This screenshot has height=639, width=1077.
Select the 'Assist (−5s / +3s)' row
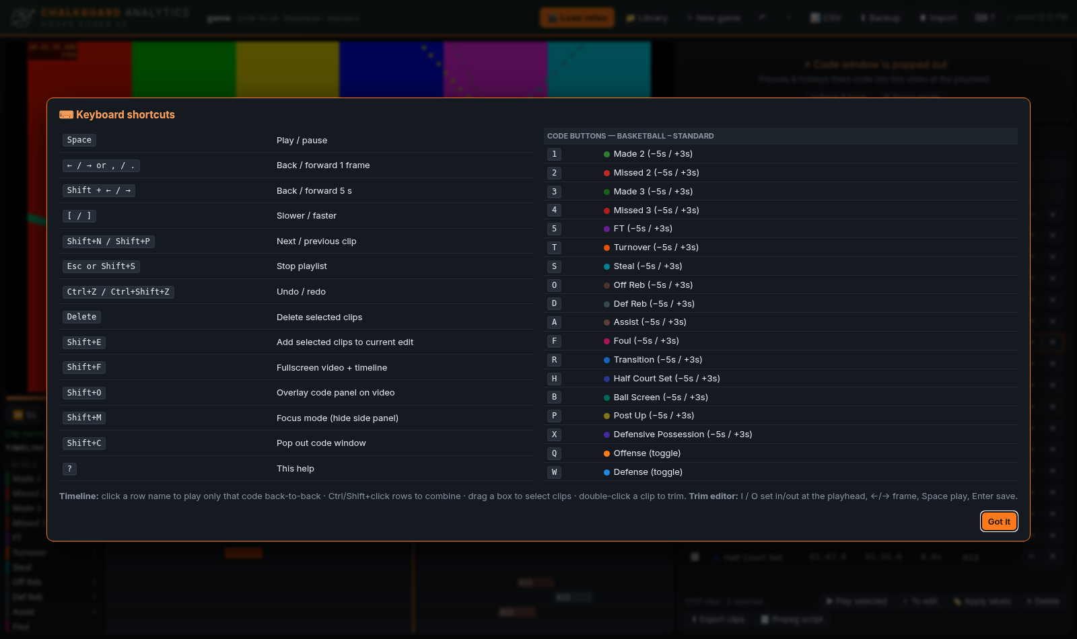pos(781,322)
